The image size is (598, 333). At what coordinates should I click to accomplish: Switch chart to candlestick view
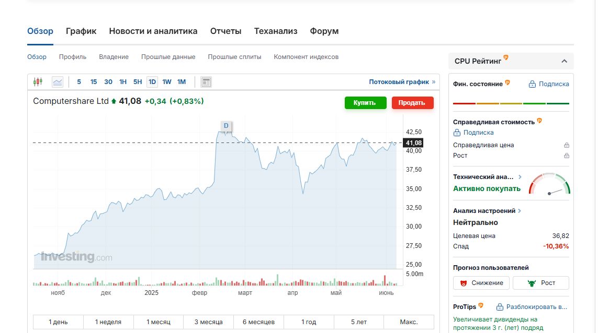pyautogui.click(x=37, y=82)
